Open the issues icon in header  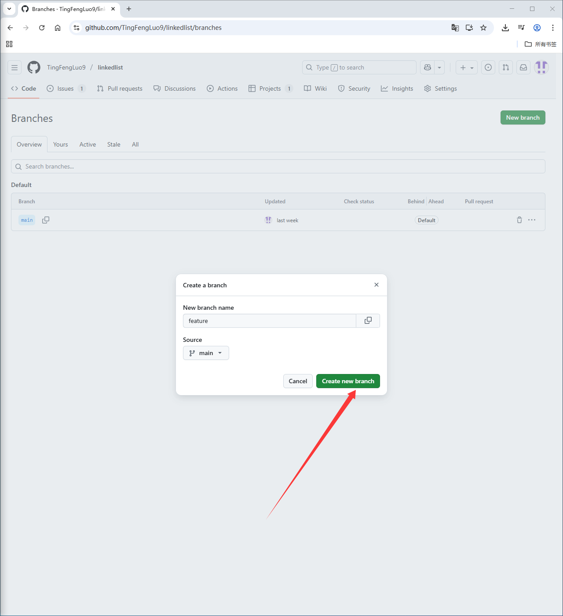tap(488, 67)
